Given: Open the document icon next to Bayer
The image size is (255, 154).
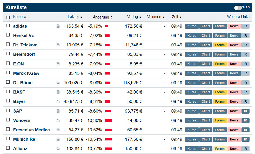Looking at the screenshot, I should pyautogui.click(x=58, y=101).
